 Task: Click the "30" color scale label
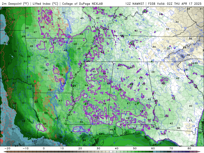tap(98, 148)
